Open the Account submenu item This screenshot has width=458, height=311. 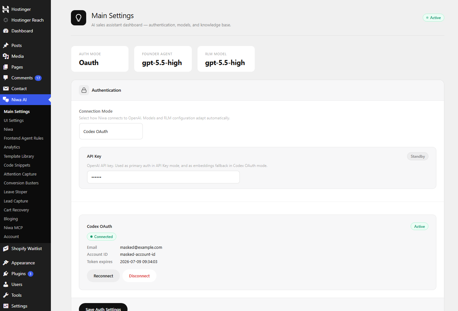pos(11,236)
